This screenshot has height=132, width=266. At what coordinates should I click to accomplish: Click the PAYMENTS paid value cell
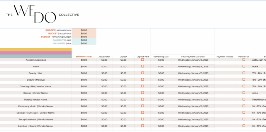tap(84, 40)
